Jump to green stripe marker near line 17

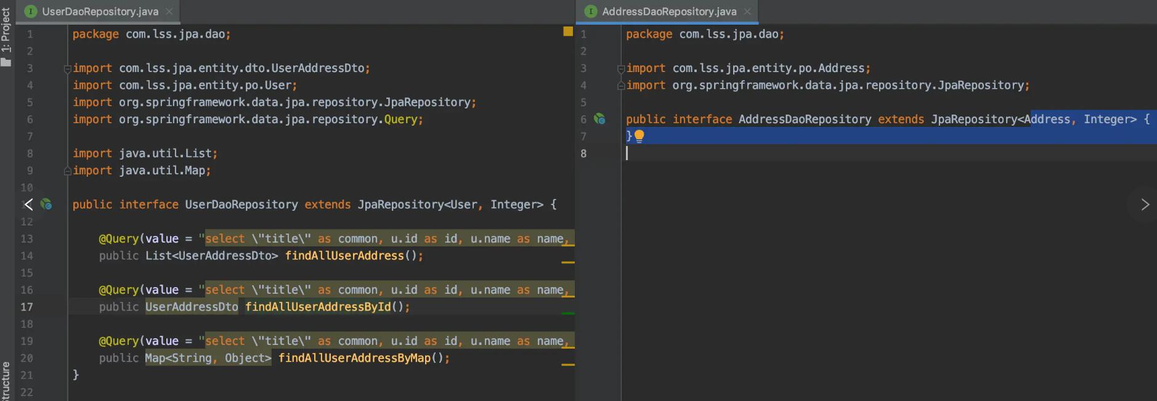coord(568,314)
